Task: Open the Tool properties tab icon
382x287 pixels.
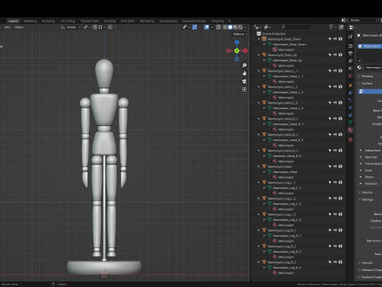Action: point(350,37)
